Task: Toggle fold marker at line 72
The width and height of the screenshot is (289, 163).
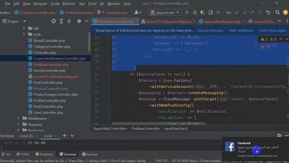Action: [110, 74]
